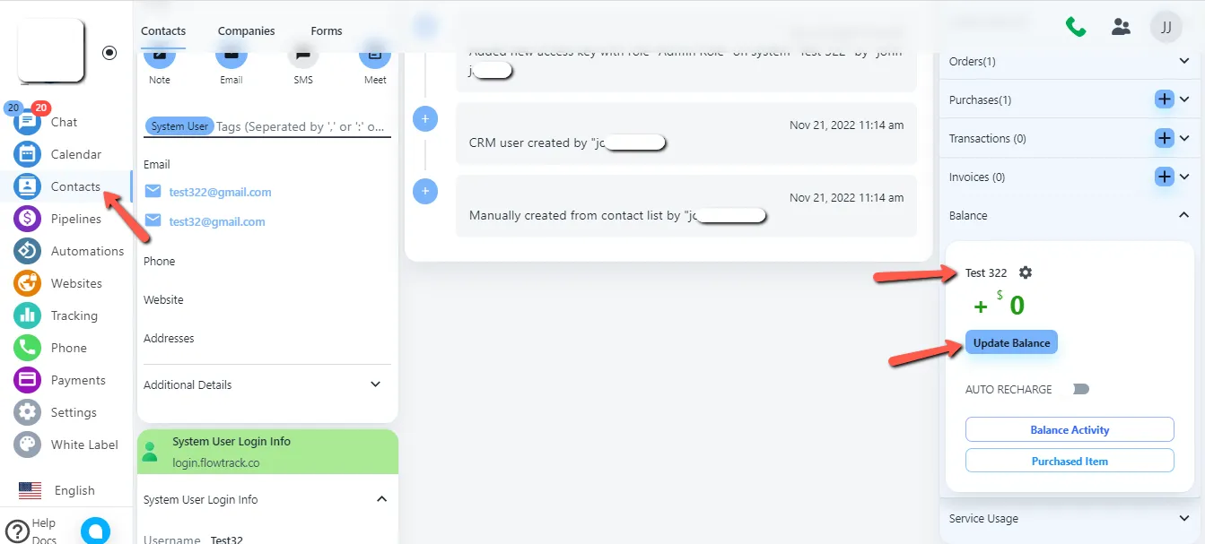Click the gear icon beside Test 322
Image resolution: width=1205 pixels, height=544 pixels.
pyautogui.click(x=1026, y=272)
